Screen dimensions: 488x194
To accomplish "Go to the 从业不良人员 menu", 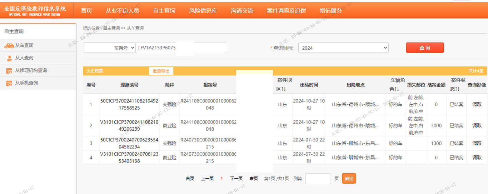I will point(122,10).
